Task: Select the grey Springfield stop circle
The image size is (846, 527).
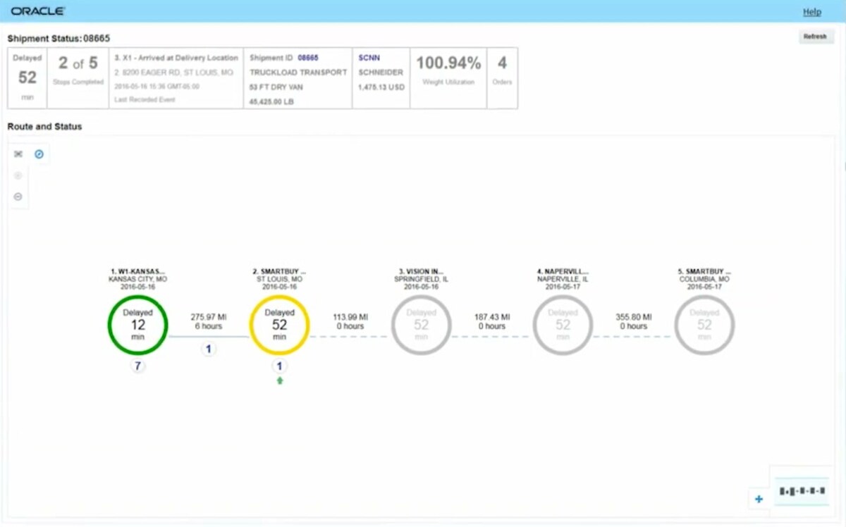Action: (x=422, y=325)
